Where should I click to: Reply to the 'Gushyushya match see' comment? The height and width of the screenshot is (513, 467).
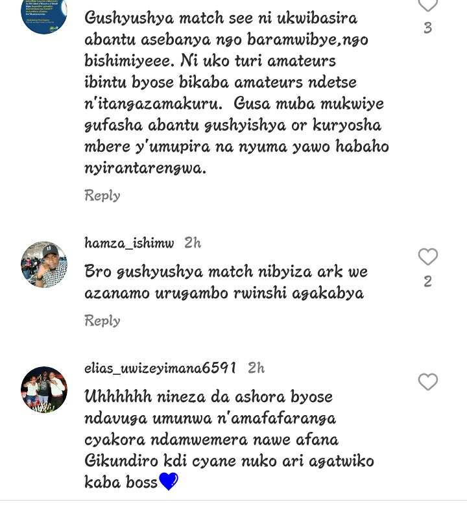[x=102, y=196]
